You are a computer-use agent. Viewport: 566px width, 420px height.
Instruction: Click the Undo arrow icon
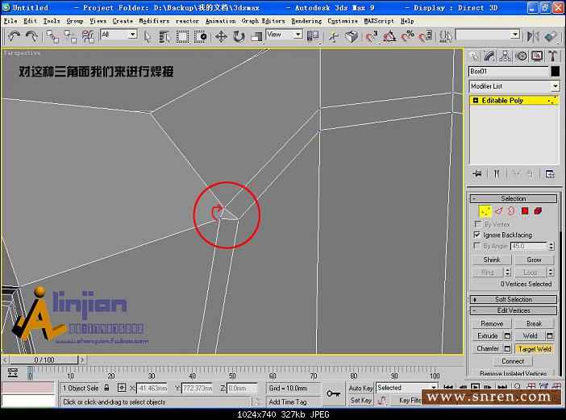pyautogui.click(x=14, y=36)
